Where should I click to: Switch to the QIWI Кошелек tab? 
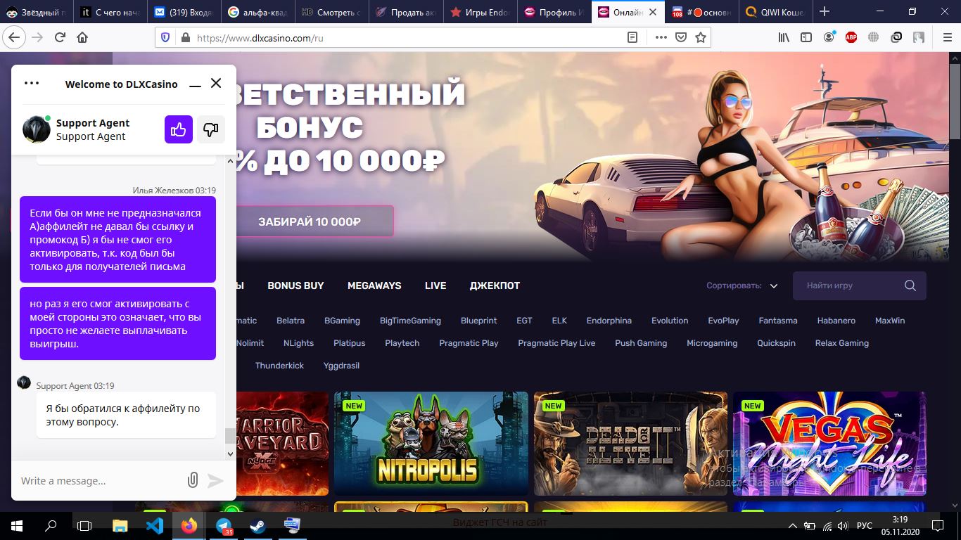pos(774,12)
